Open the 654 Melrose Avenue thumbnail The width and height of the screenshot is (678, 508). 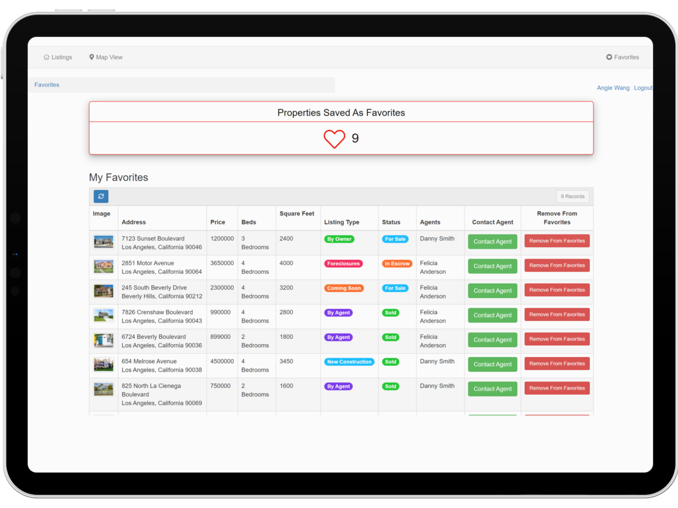pyautogui.click(x=103, y=365)
